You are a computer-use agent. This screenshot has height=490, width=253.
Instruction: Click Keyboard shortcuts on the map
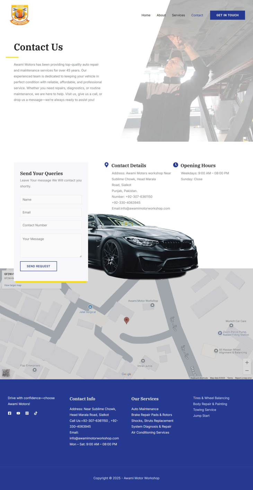click(x=199, y=378)
